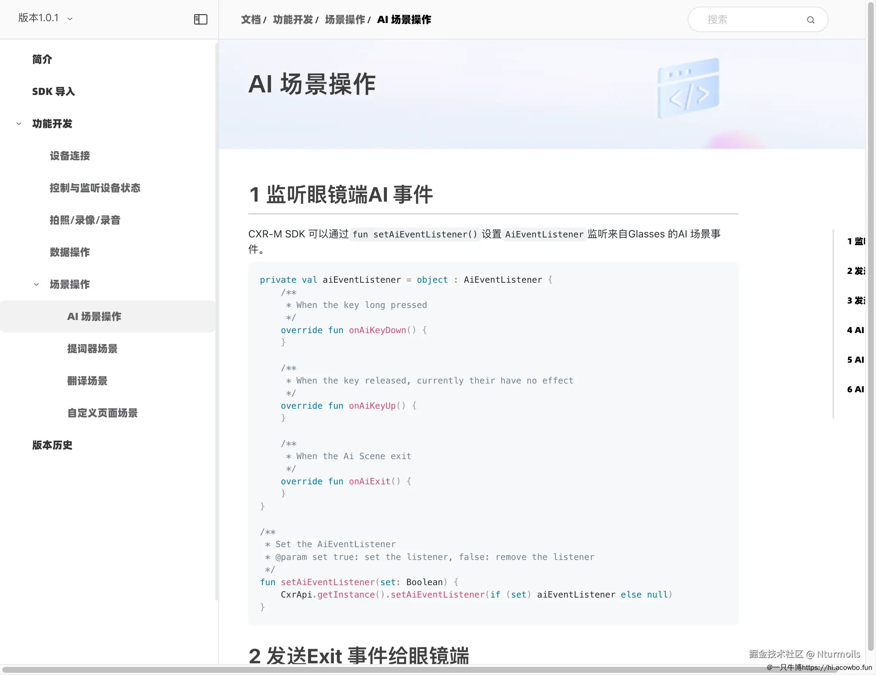Open 提词器场景 sidebar item
Screen dimensions: 876x675
pos(92,349)
